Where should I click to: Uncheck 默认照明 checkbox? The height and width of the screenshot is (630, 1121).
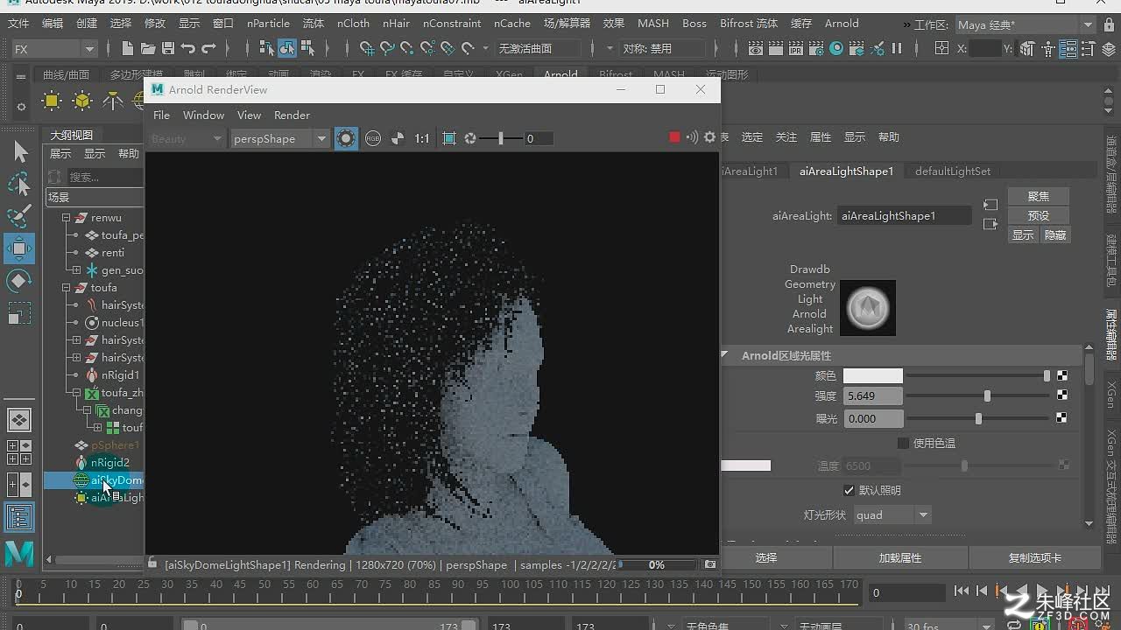click(849, 490)
